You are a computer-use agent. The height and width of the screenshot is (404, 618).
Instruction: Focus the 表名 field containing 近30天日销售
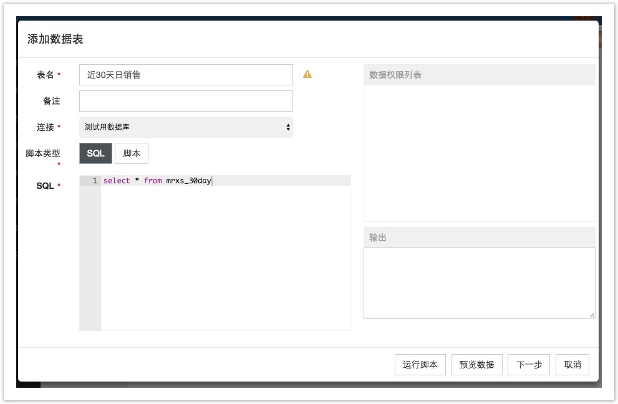point(186,75)
